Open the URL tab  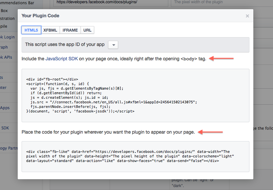(x=87, y=30)
